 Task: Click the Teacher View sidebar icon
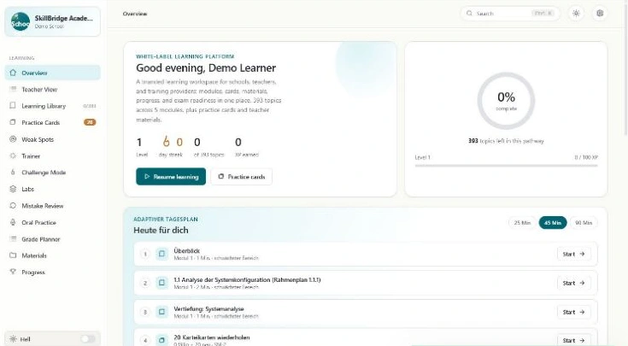[x=13, y=90]
